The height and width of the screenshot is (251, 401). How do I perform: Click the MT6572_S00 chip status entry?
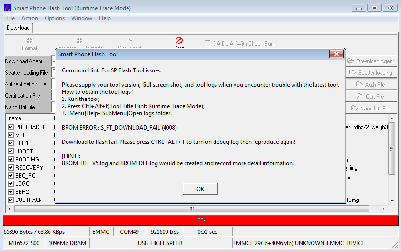[x=24, y=243]
